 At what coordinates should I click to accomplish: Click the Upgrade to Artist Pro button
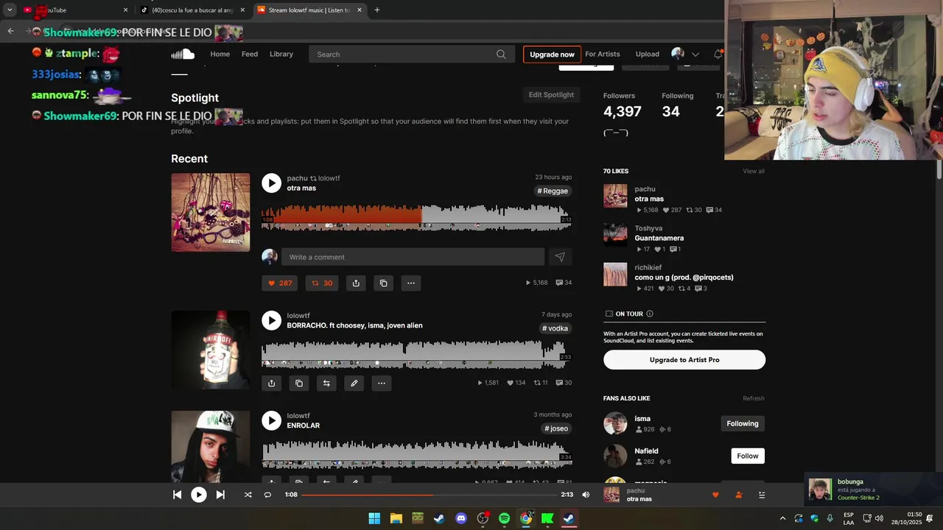(684, 360)
